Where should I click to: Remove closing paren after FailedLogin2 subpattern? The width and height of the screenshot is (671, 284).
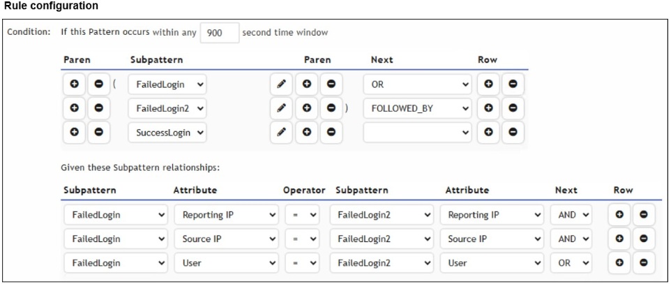click(331, 108)
